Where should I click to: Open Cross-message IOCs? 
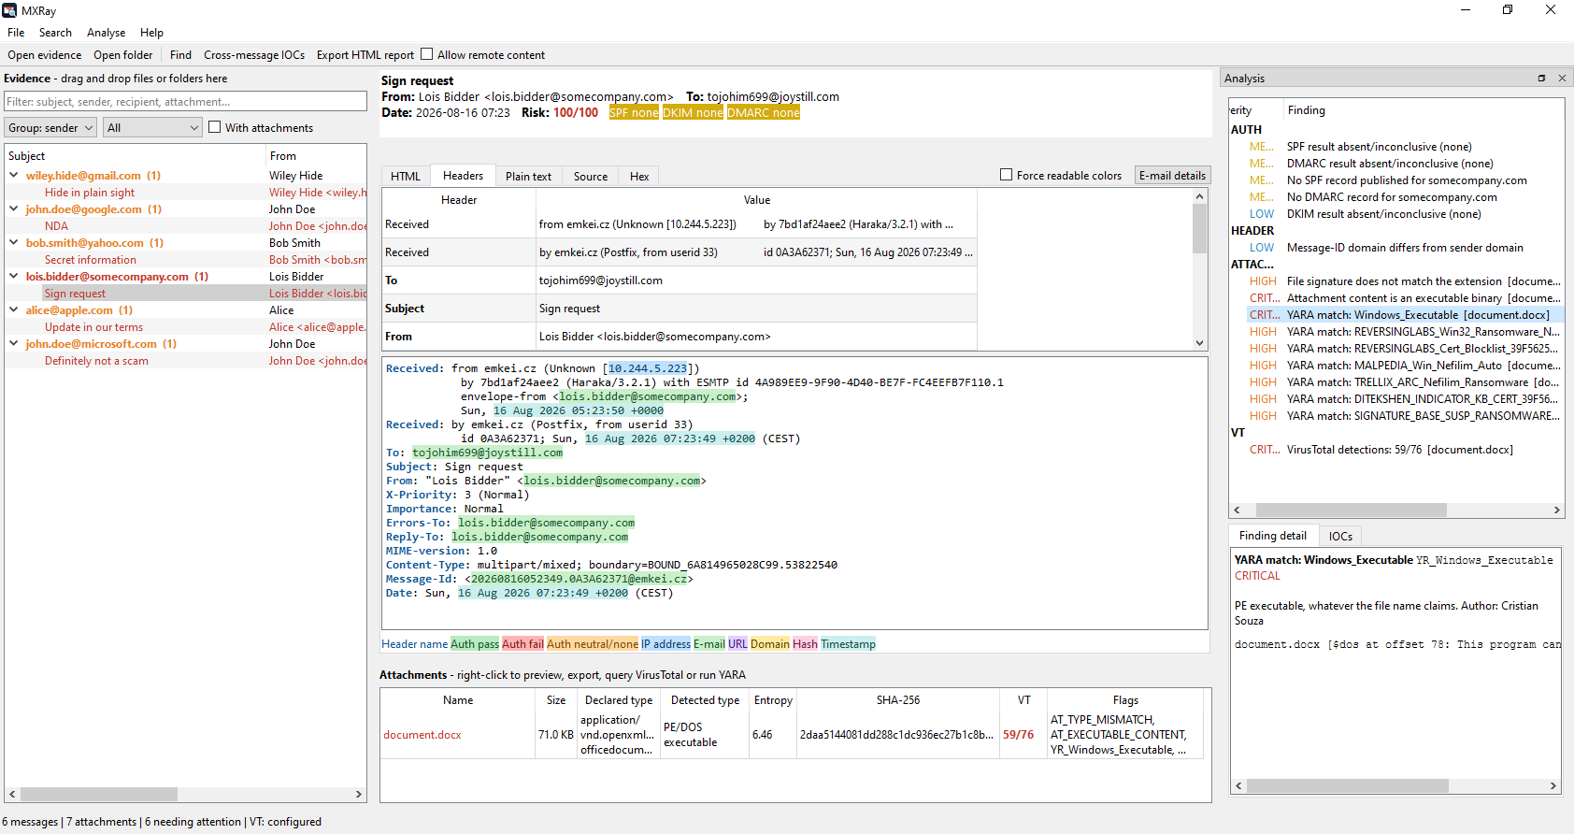pos(254,55)
